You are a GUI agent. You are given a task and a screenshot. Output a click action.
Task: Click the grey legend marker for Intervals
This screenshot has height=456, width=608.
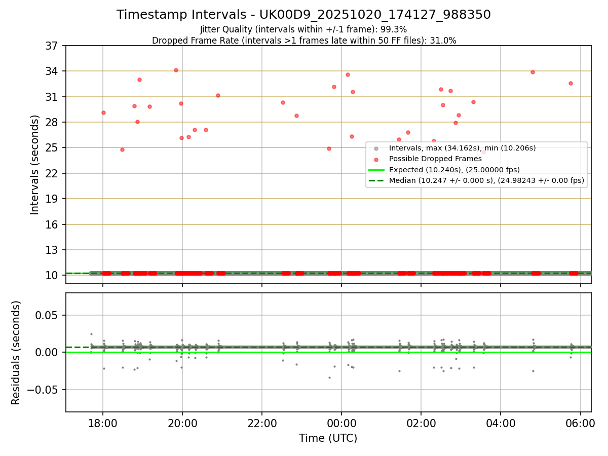tap(376, 148)
